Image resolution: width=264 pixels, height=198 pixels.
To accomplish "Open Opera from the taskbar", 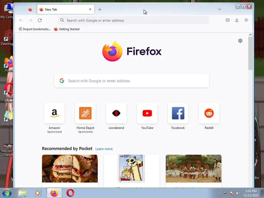I will point(70,193).
